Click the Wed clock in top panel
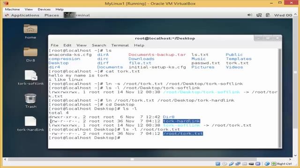The width and height of the screenshot is (300, 168). pos(283,15)
